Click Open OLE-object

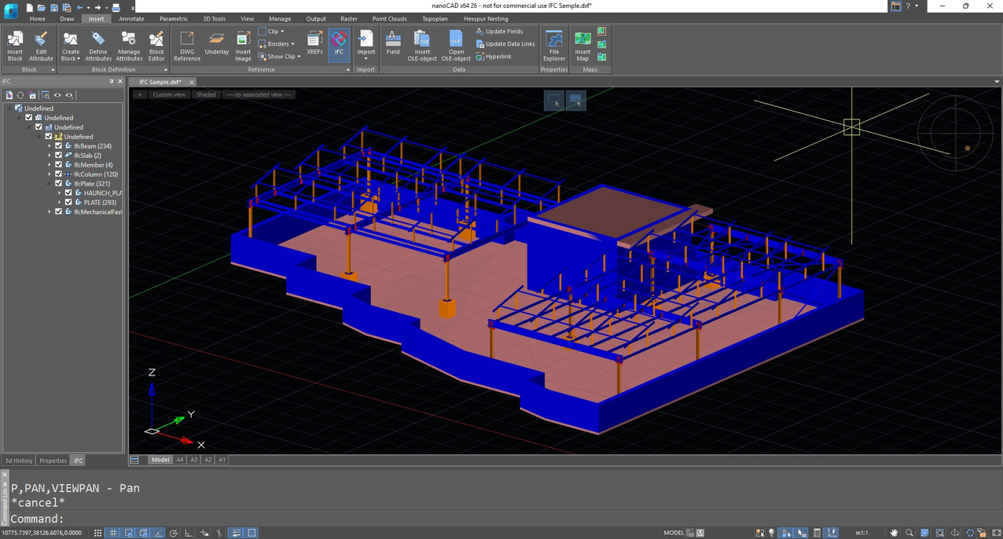(456, 46)
